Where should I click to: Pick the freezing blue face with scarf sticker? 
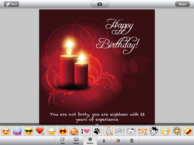[17, 131]
